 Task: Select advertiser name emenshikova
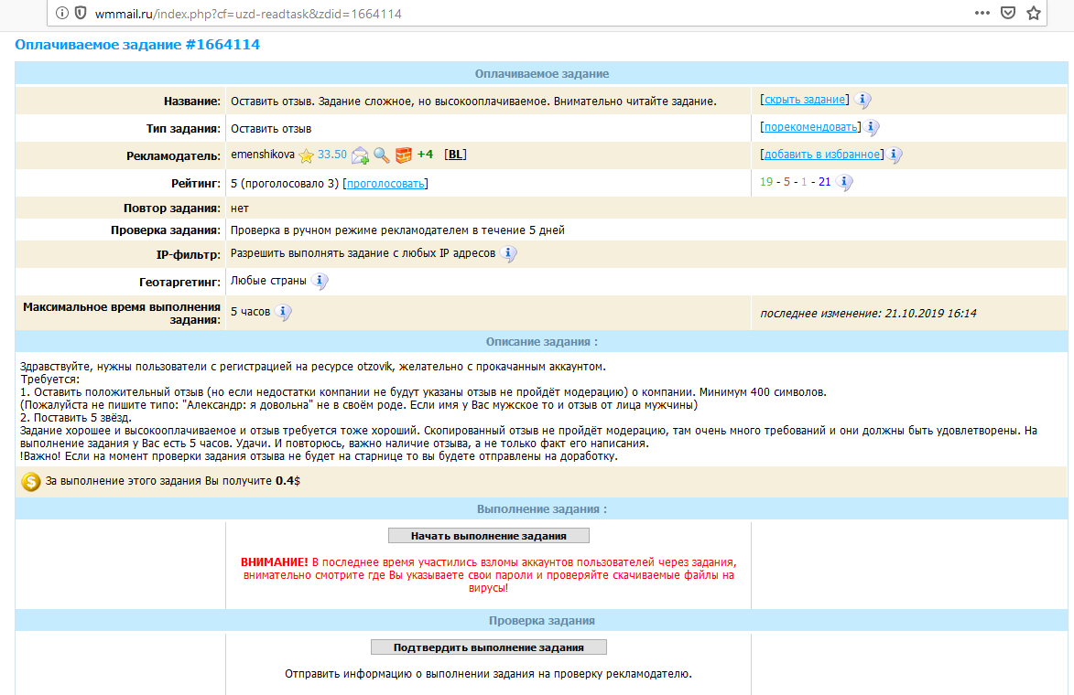click(x=263, y=155)
